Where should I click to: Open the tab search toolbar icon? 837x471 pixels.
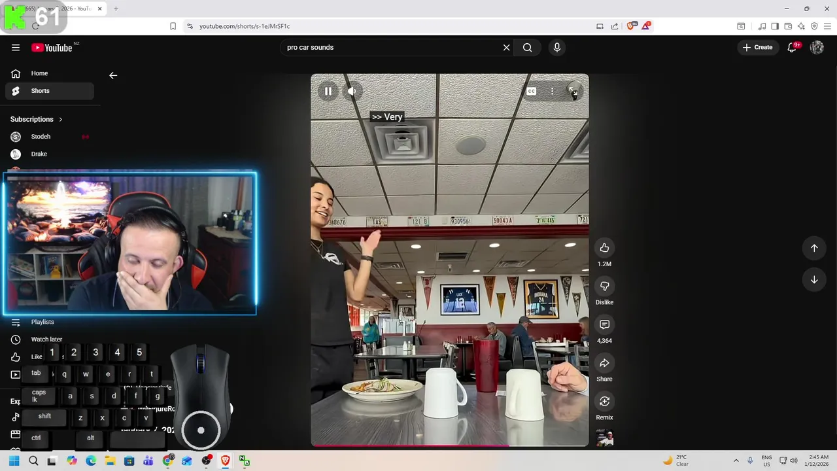click(741, 26)
